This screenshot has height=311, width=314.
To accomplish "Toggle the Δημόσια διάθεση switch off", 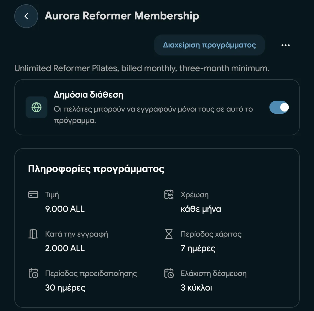I will pyautogui.click(x=279, y=107).
